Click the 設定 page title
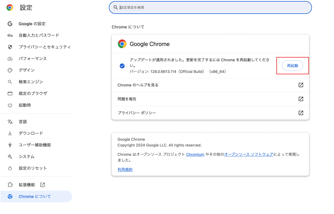This screenshot has height=214, width=334. (26, 8)
